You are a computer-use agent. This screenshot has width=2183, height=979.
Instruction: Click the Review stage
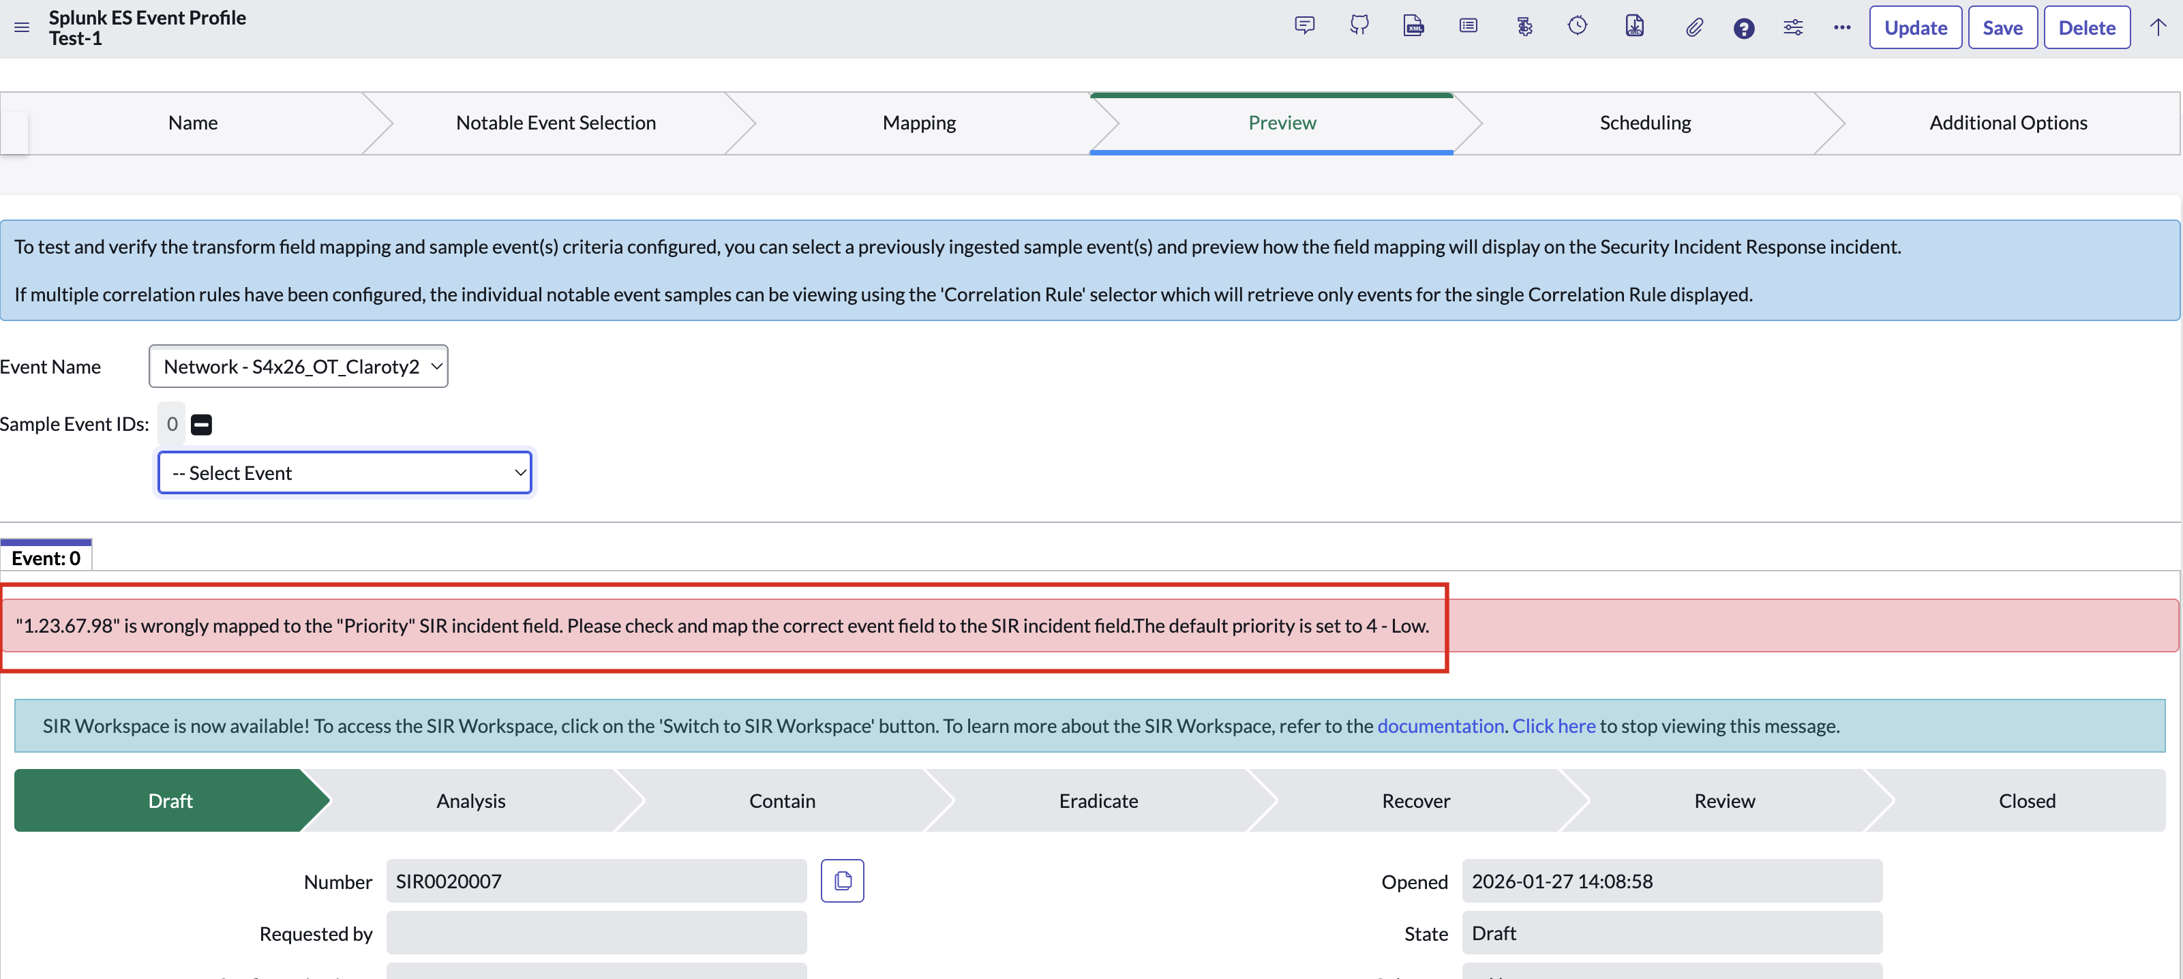coord(1725,801)
